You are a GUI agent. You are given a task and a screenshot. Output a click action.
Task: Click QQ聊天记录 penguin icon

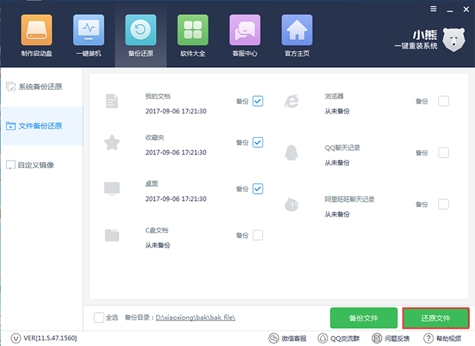pyautogui.click(x=292, y=152)
